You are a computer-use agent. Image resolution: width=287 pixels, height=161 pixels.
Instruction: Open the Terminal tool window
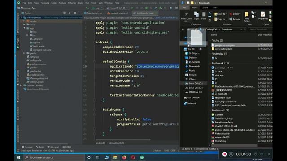[27, 147]
